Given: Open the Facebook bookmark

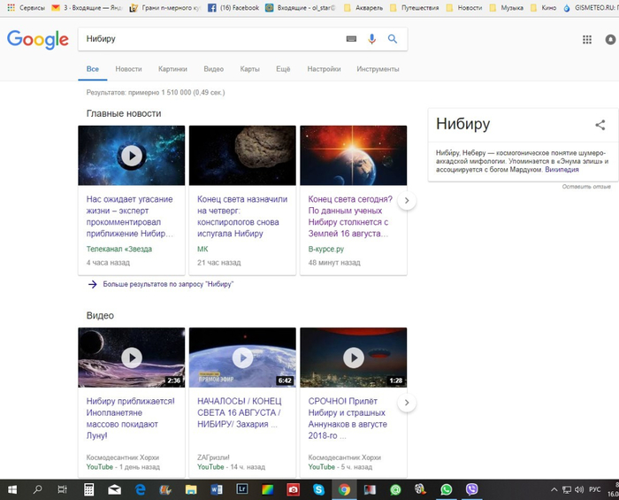Looking at the screenshot, I should 233,7.
